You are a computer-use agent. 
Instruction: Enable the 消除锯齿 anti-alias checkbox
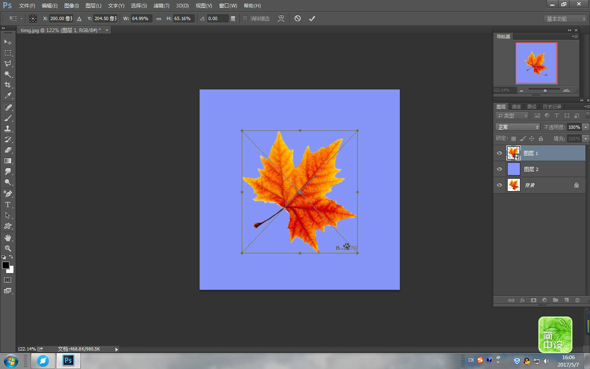tap(245, 18)
